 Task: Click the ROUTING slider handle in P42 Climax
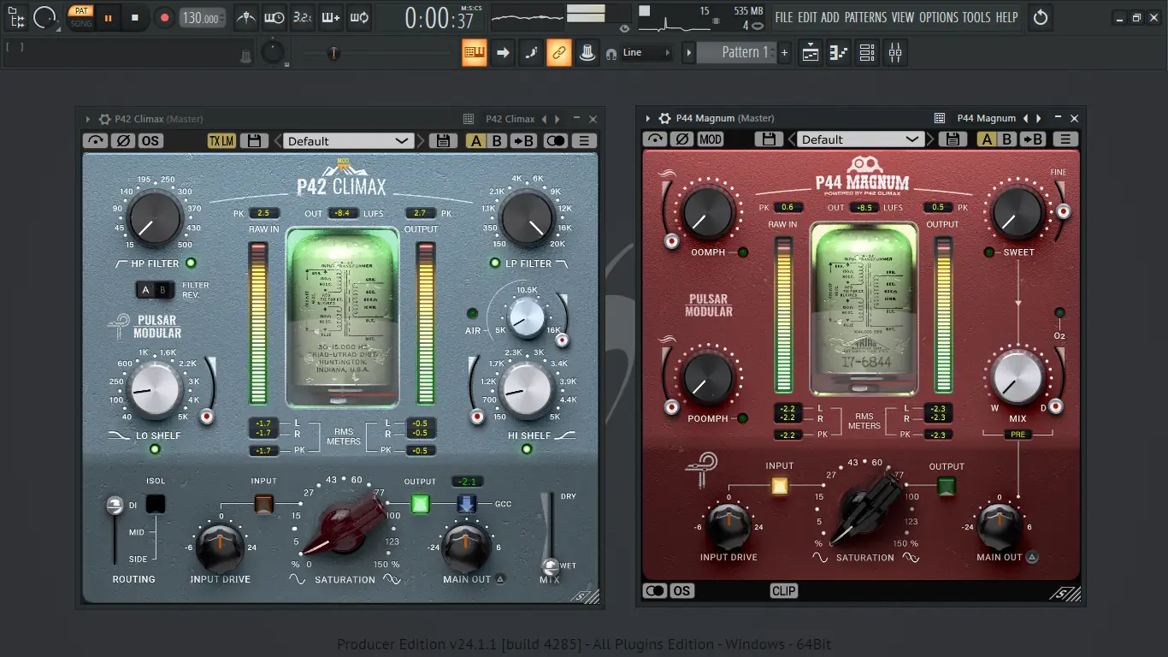pos(114,506)
